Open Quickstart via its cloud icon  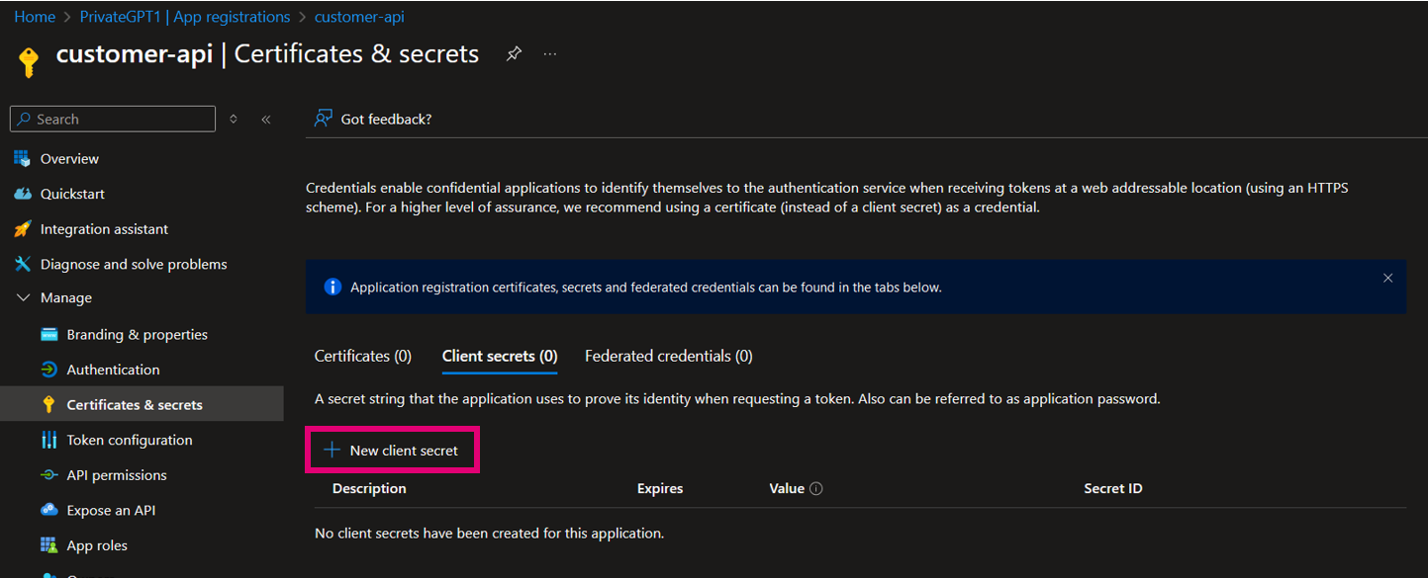click(x=22, y=194)
